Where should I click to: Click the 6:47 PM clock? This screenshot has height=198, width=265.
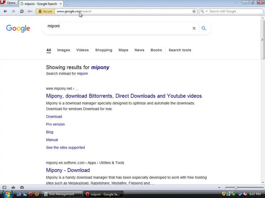pyautogui.click(x=255, y=194)
